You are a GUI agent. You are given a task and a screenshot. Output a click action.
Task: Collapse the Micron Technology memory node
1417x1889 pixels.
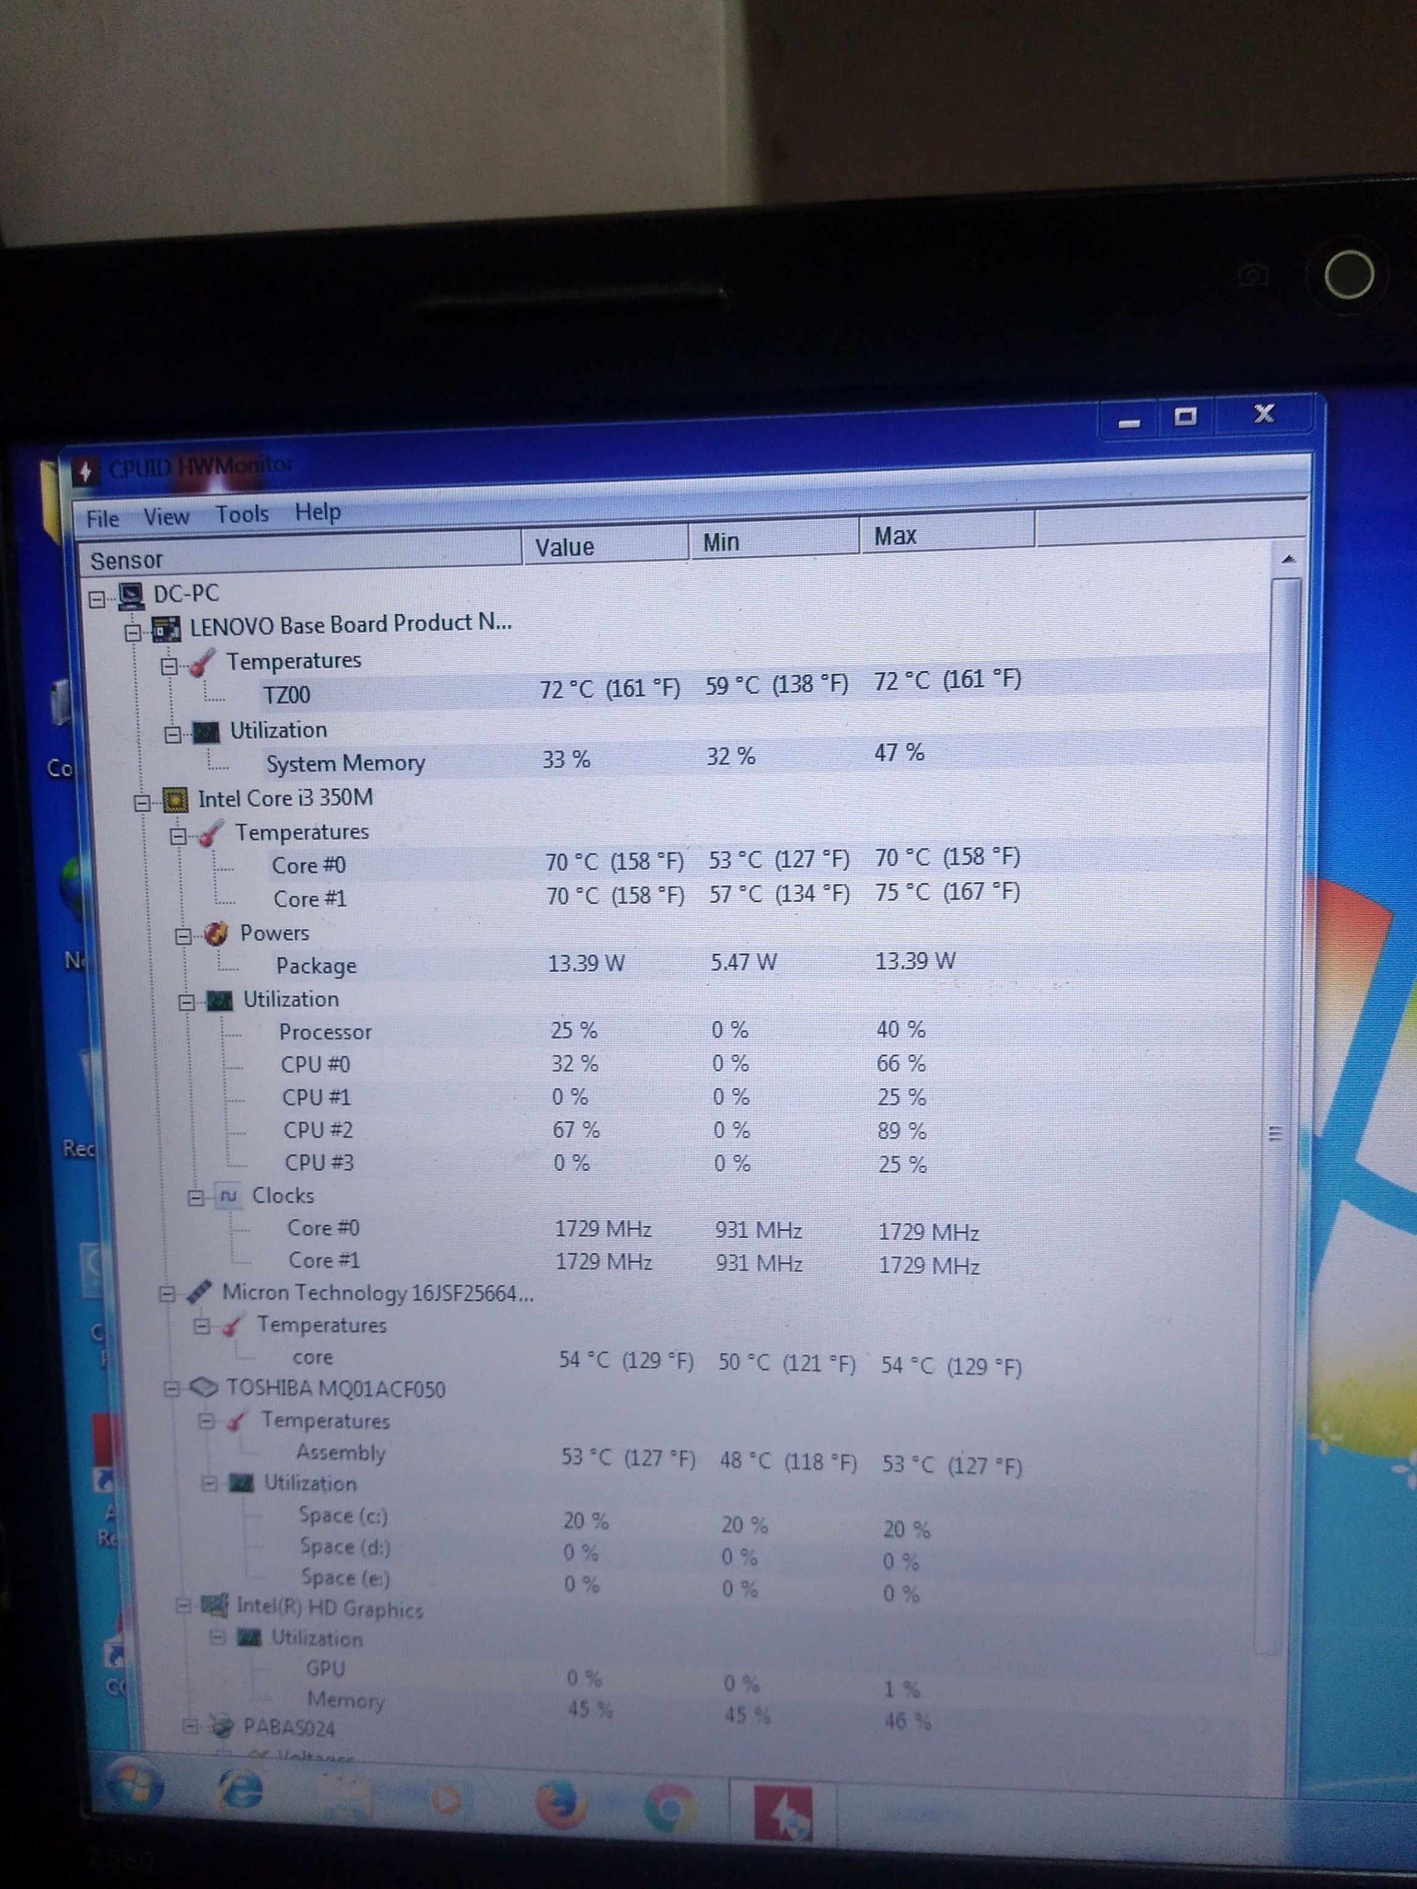(168, 1294)
